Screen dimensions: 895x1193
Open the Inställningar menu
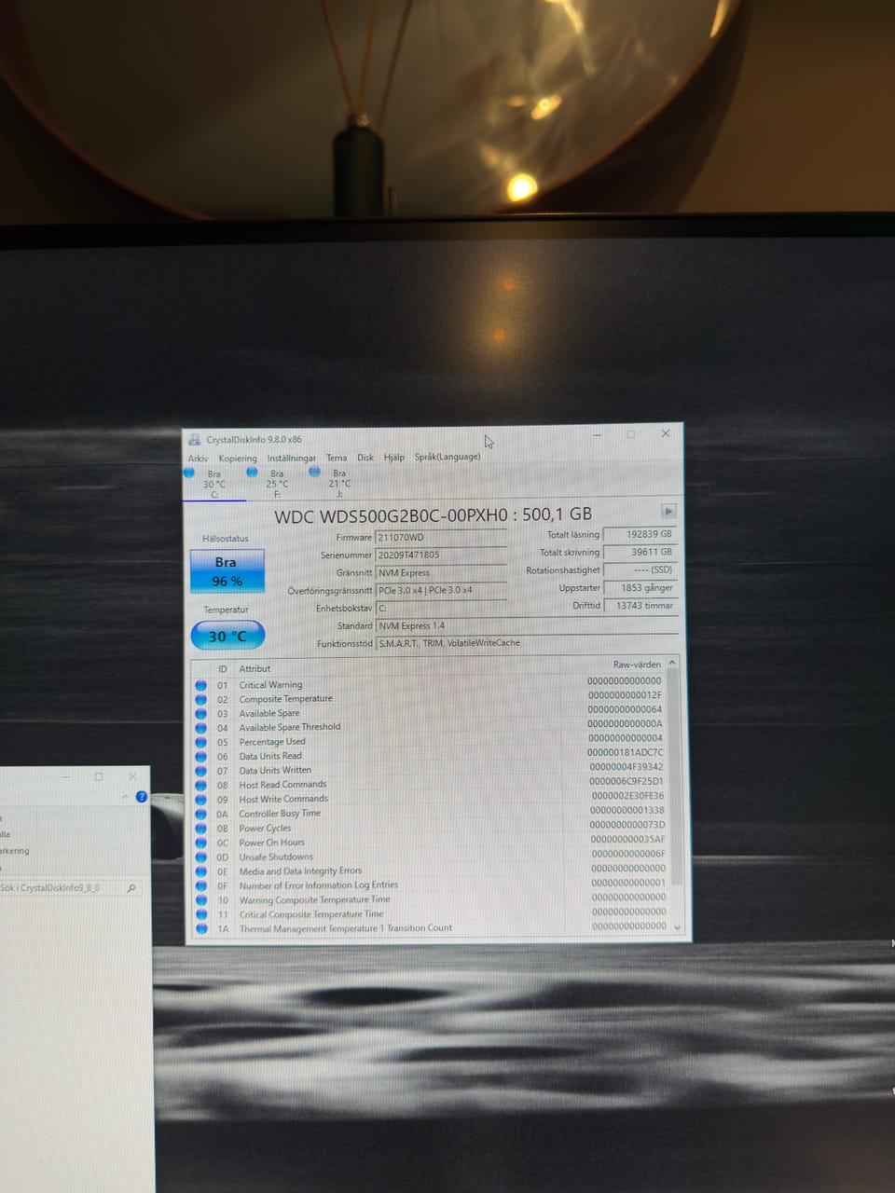pyautogui.click(x=292, y=459)
